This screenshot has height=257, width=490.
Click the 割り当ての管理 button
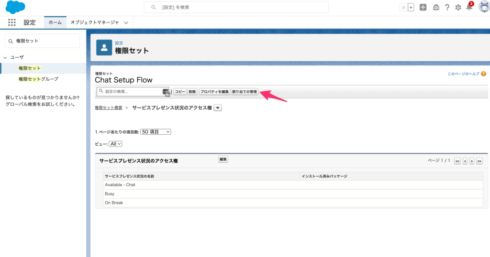coord(245,92)
